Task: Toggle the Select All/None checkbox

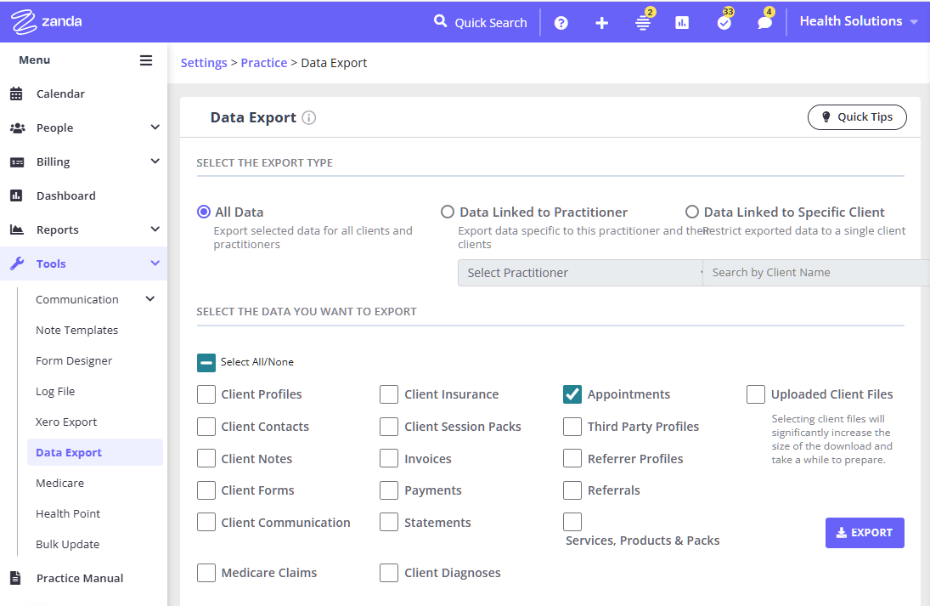Action: click(x=206, y=362)
